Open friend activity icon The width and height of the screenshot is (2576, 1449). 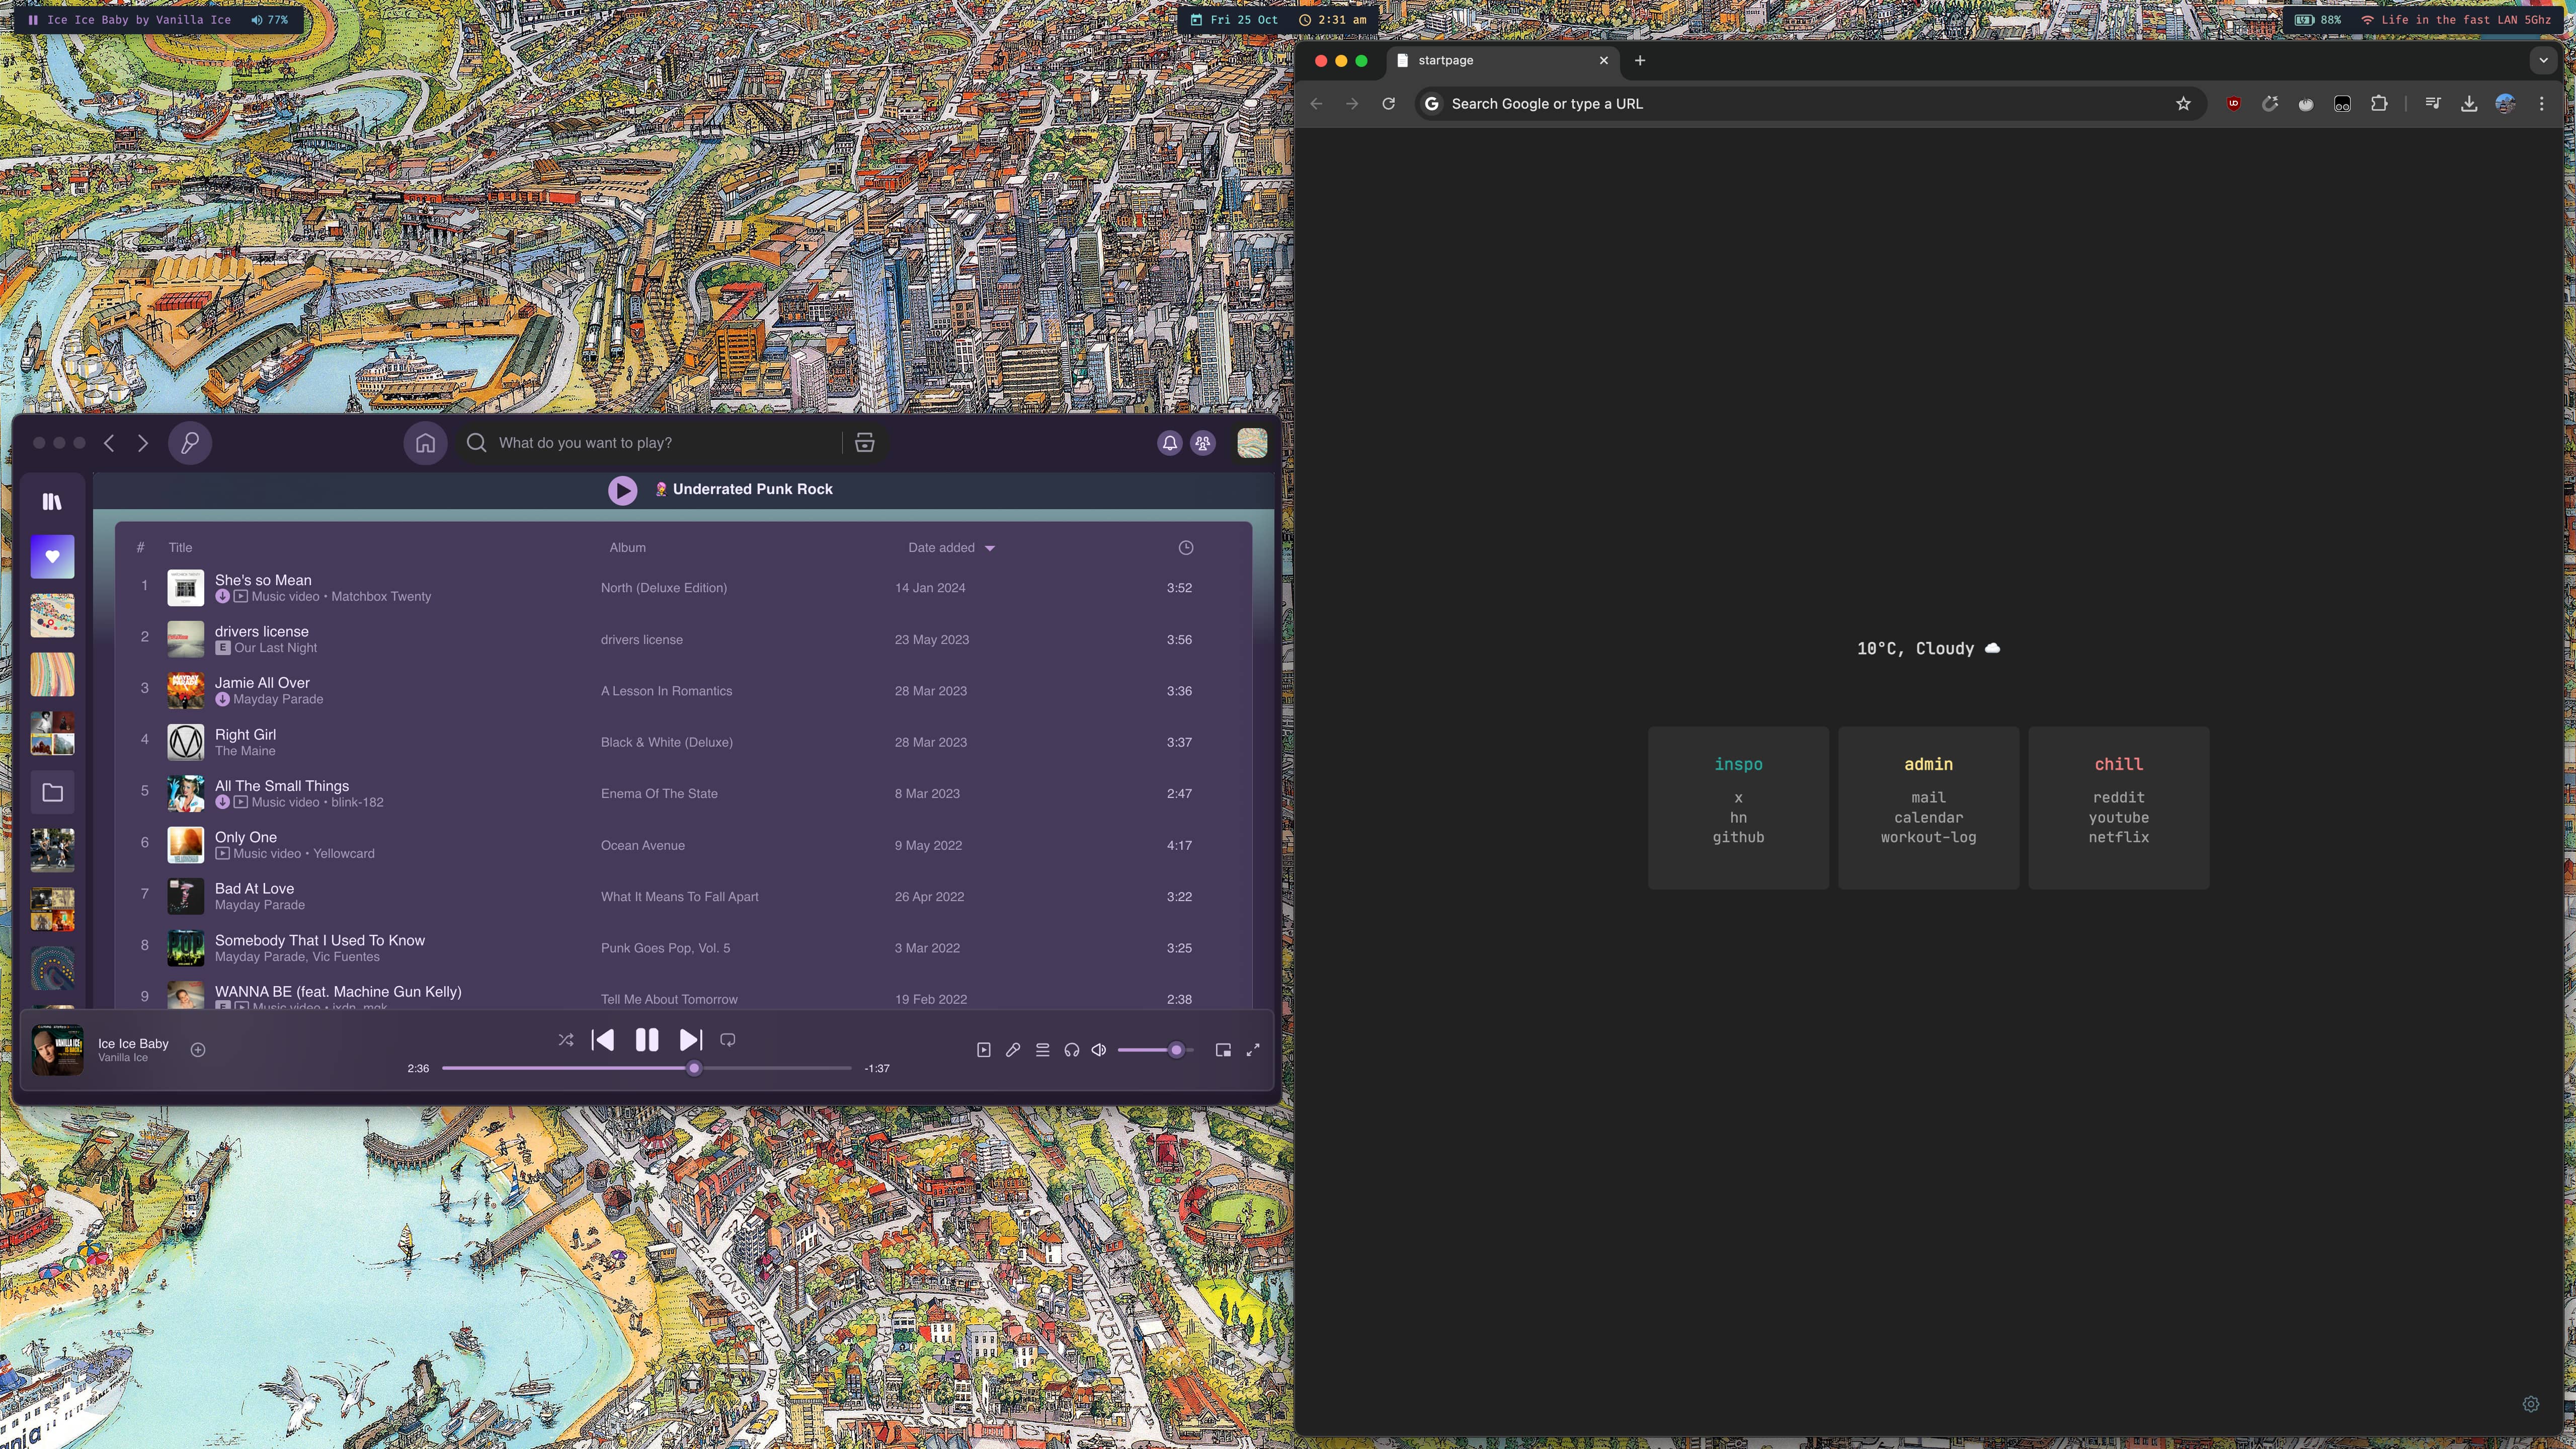(1203, 443)
